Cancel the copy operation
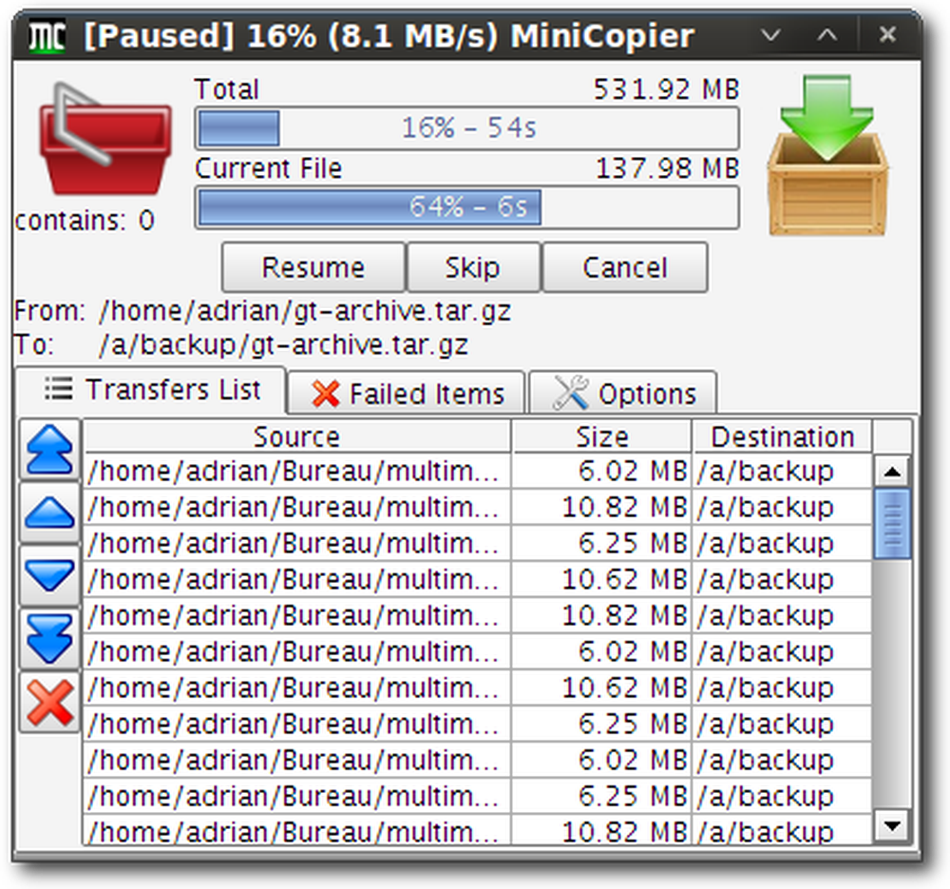 tap(625, 267)
